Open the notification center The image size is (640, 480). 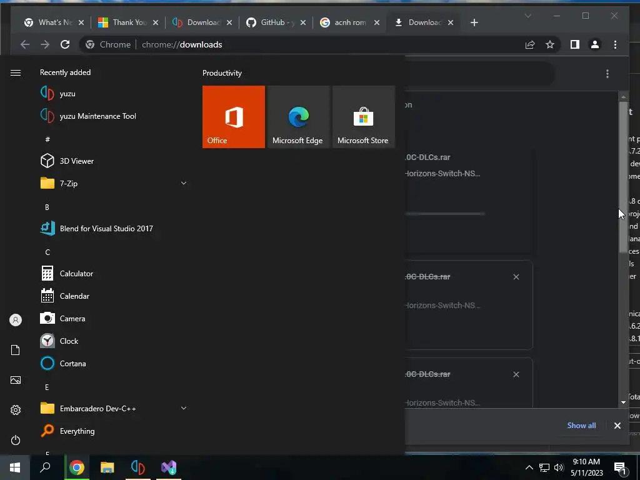tap(620, 467)
